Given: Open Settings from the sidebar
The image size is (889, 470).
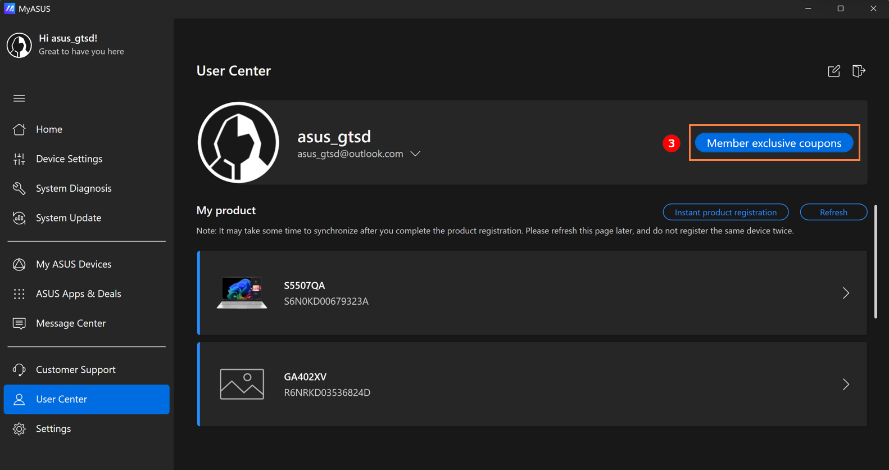Looking at the screenshot, I should pyautogui.click(x=53, y=429).
